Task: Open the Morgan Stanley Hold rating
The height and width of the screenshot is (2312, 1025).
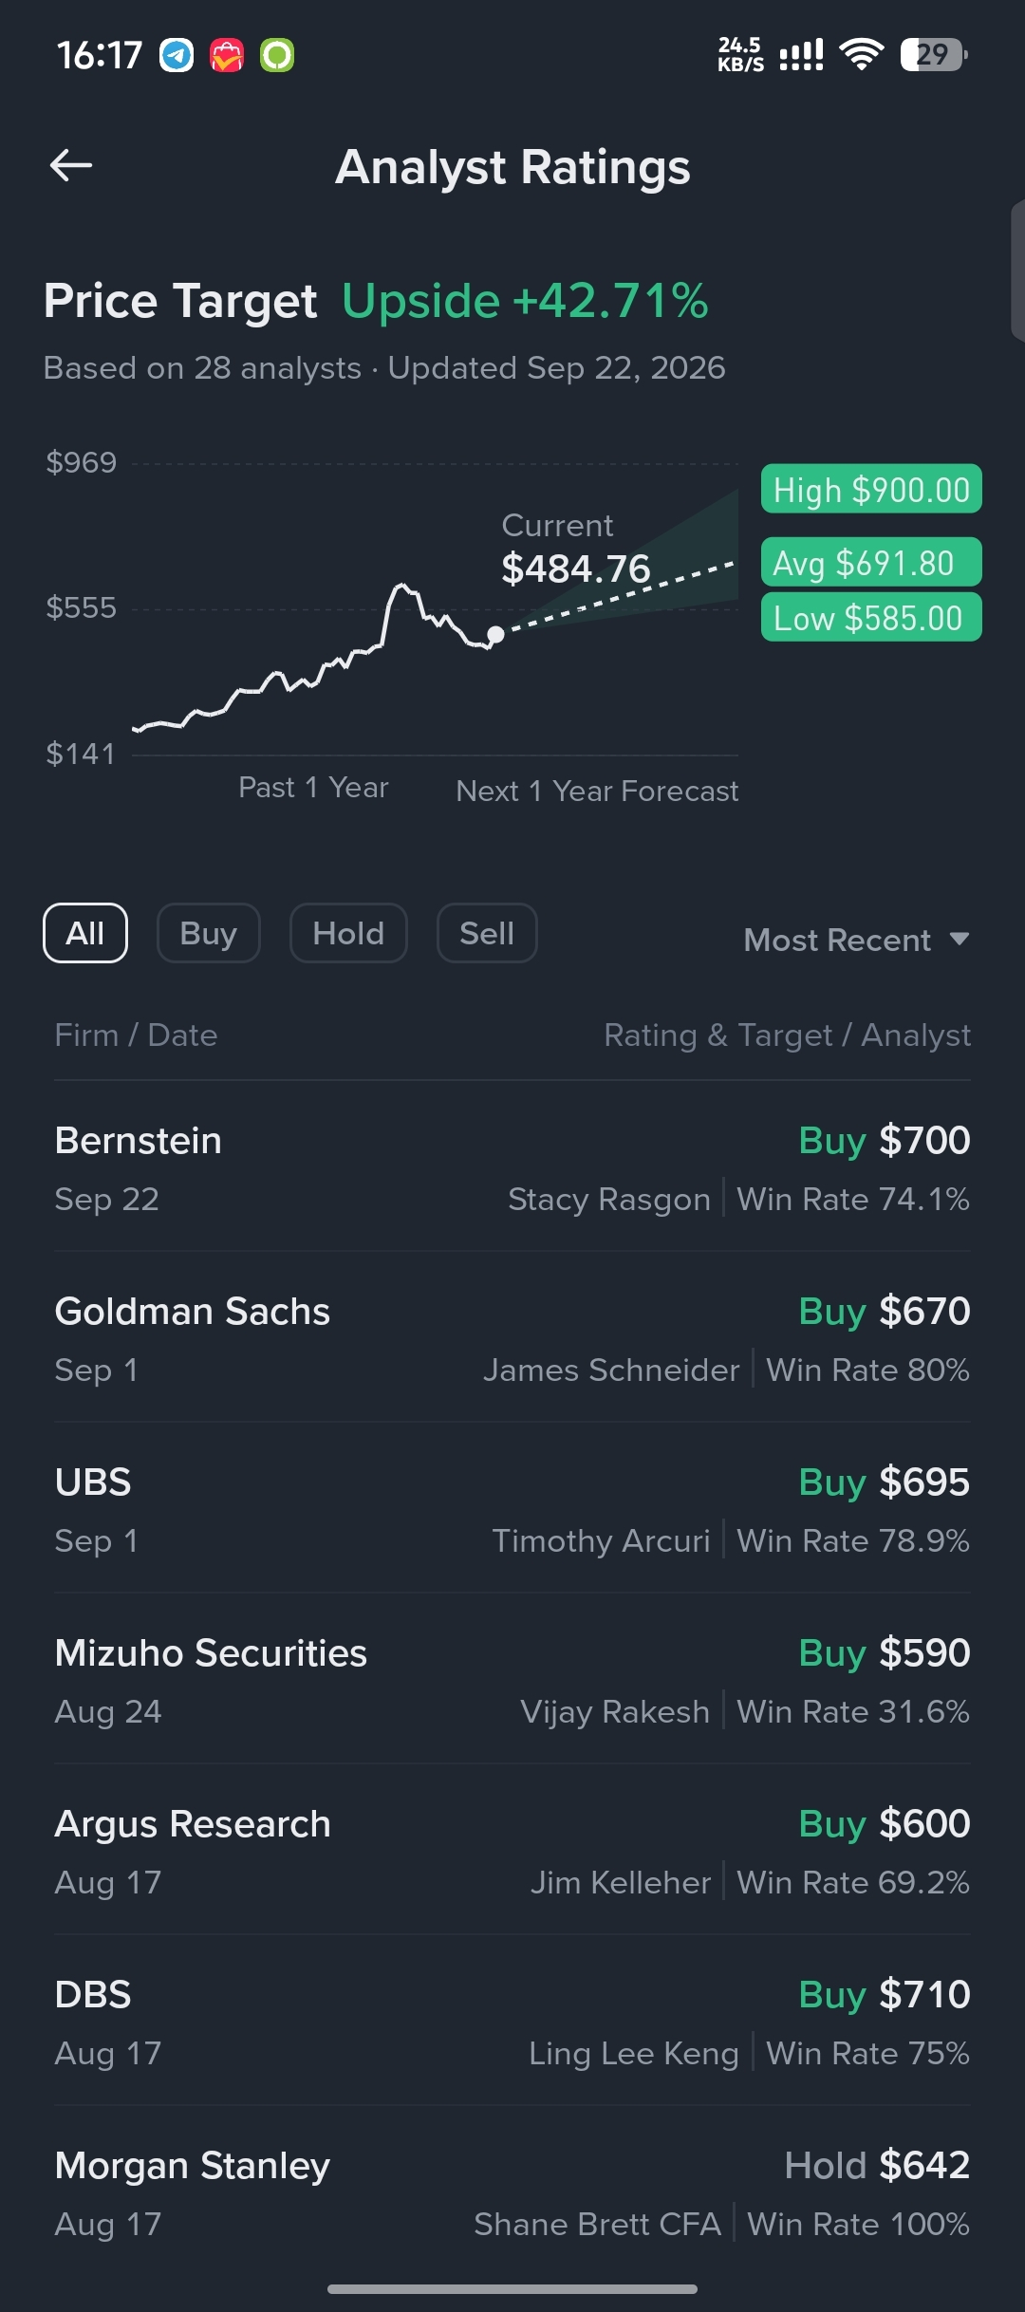Action: [512, 2192]
